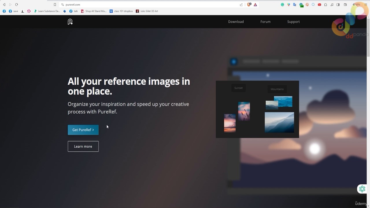Click the 'Mountains' label in the preview board
This screenshot has width=370, height=208.
click(277, 89)
